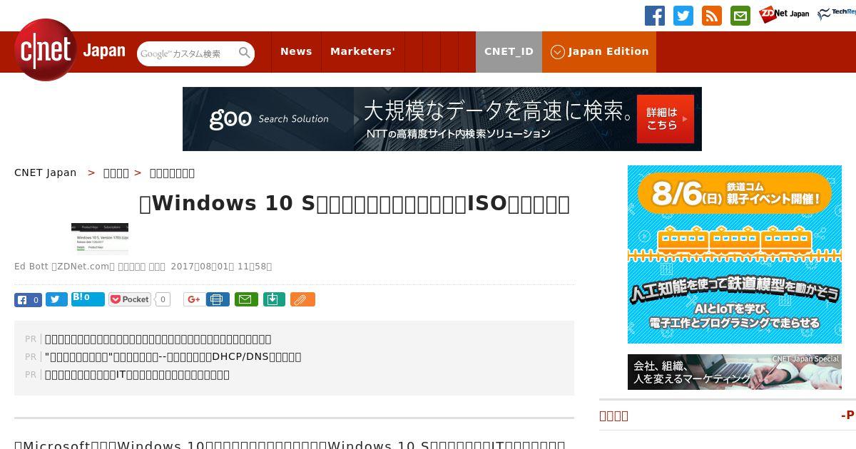Open the Facebook page icon in header

655,16
